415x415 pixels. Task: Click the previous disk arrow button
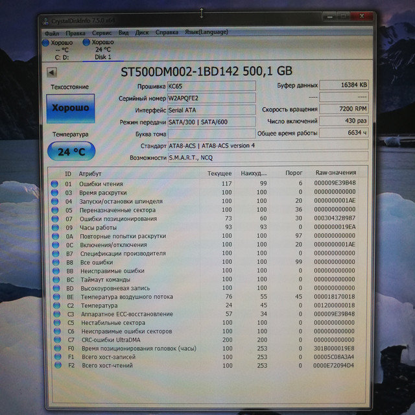click(53, 72)
